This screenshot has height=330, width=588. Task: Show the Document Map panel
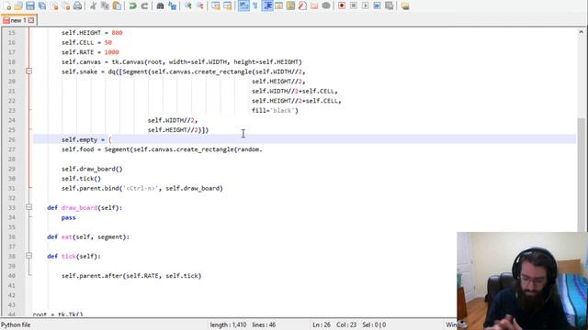tap(290, 5)
